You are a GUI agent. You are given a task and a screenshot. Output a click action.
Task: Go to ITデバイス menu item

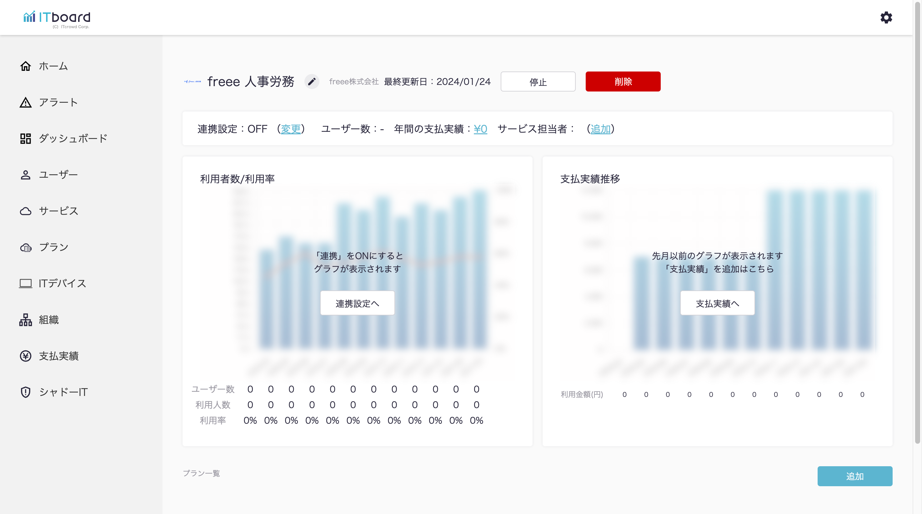62,284
